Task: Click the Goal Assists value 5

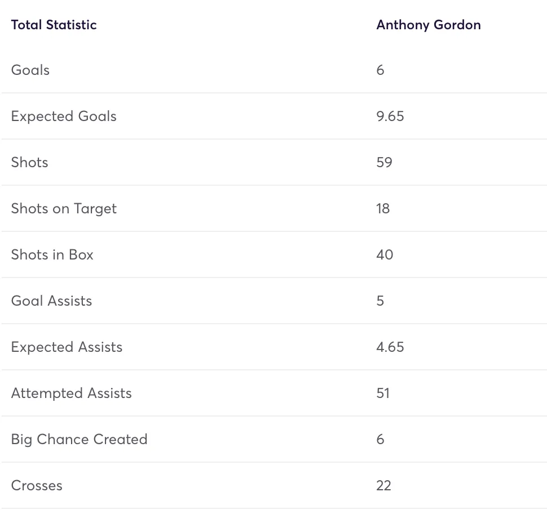Action: (380, 301)
